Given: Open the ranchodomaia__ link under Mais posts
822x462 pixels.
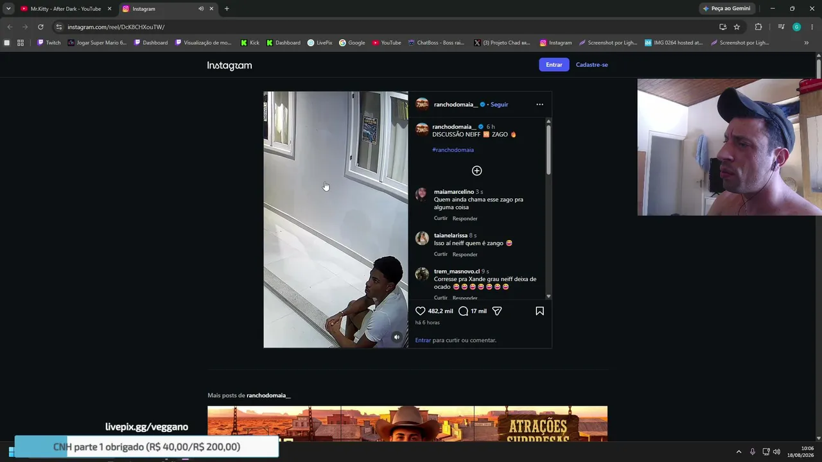Looking at the screenshot, I should click(268, 395).
